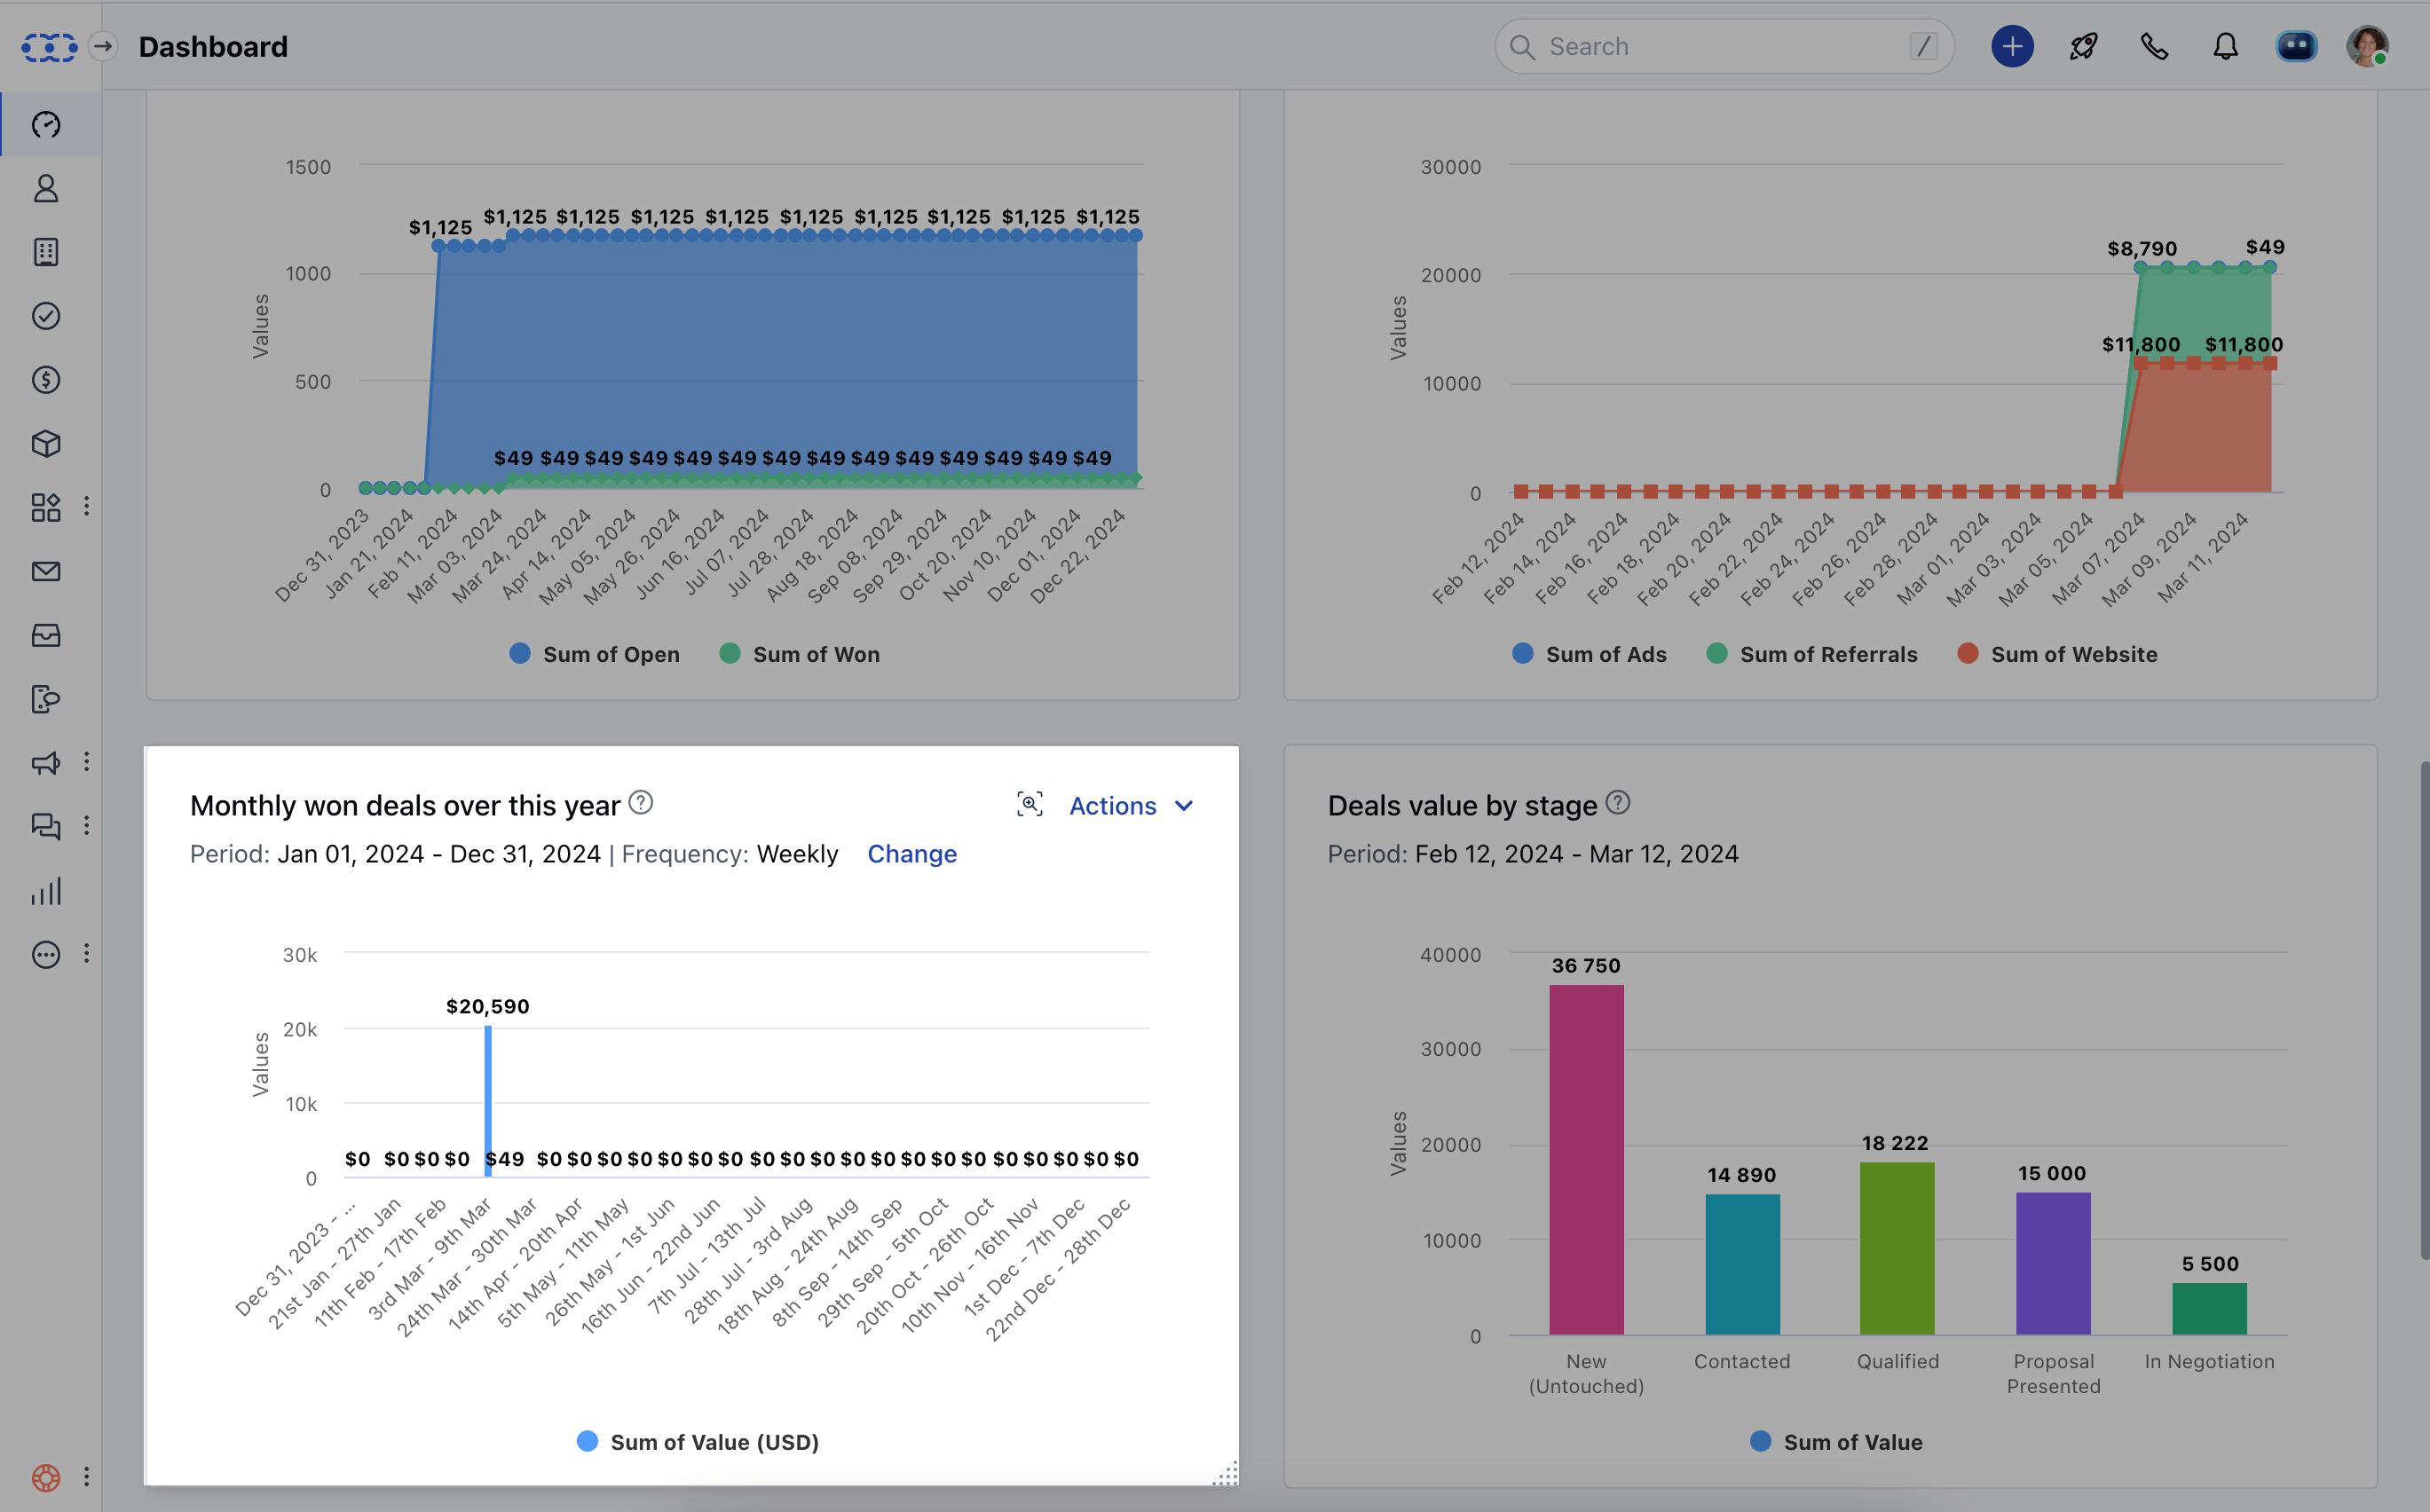The width and height of the screenshot is (2430, 1512).
Task: Expand sidebar with the arrow button
Action: pyautogui.click(x=103, y=47)
